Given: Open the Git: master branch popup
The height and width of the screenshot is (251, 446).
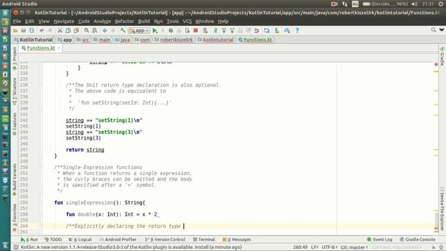Looking at the screenshot, I should click(x=354, y=248).
